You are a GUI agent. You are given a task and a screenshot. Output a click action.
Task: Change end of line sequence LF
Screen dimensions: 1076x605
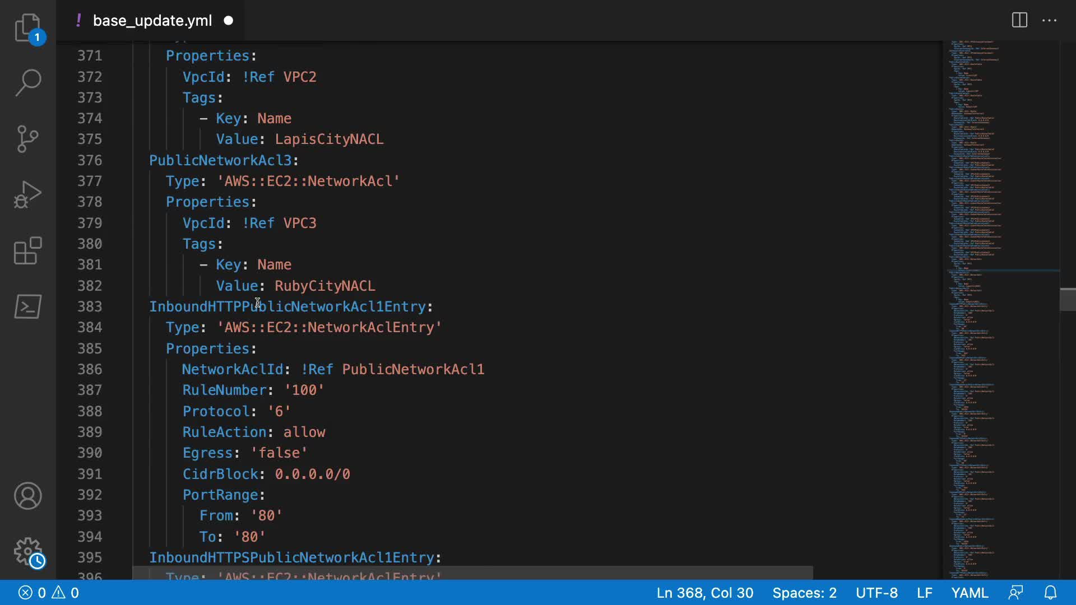tap(924, 593)
